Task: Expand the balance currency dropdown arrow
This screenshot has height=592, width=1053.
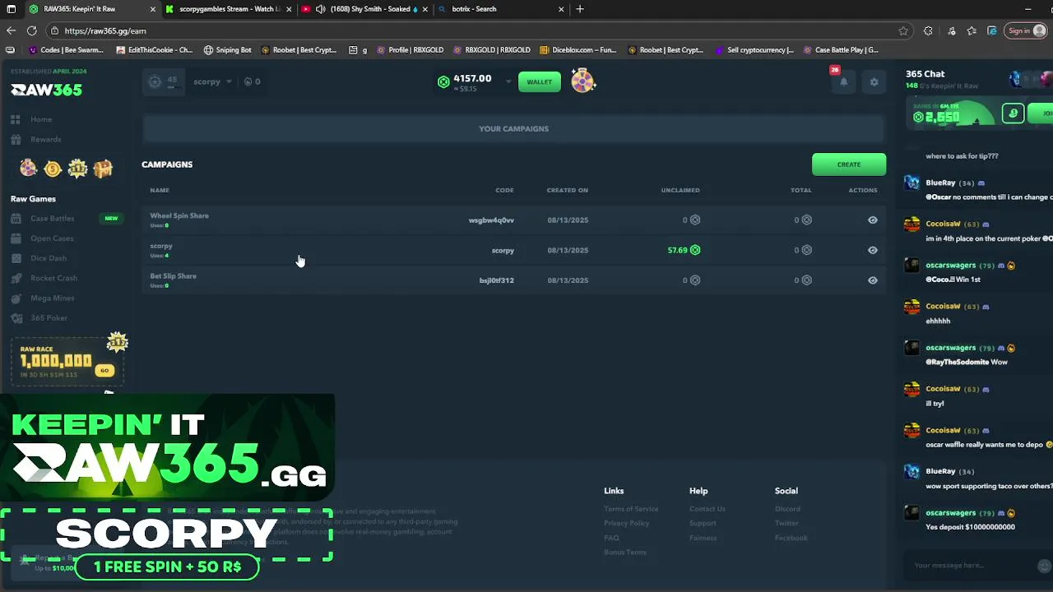Action: point(508,81)
